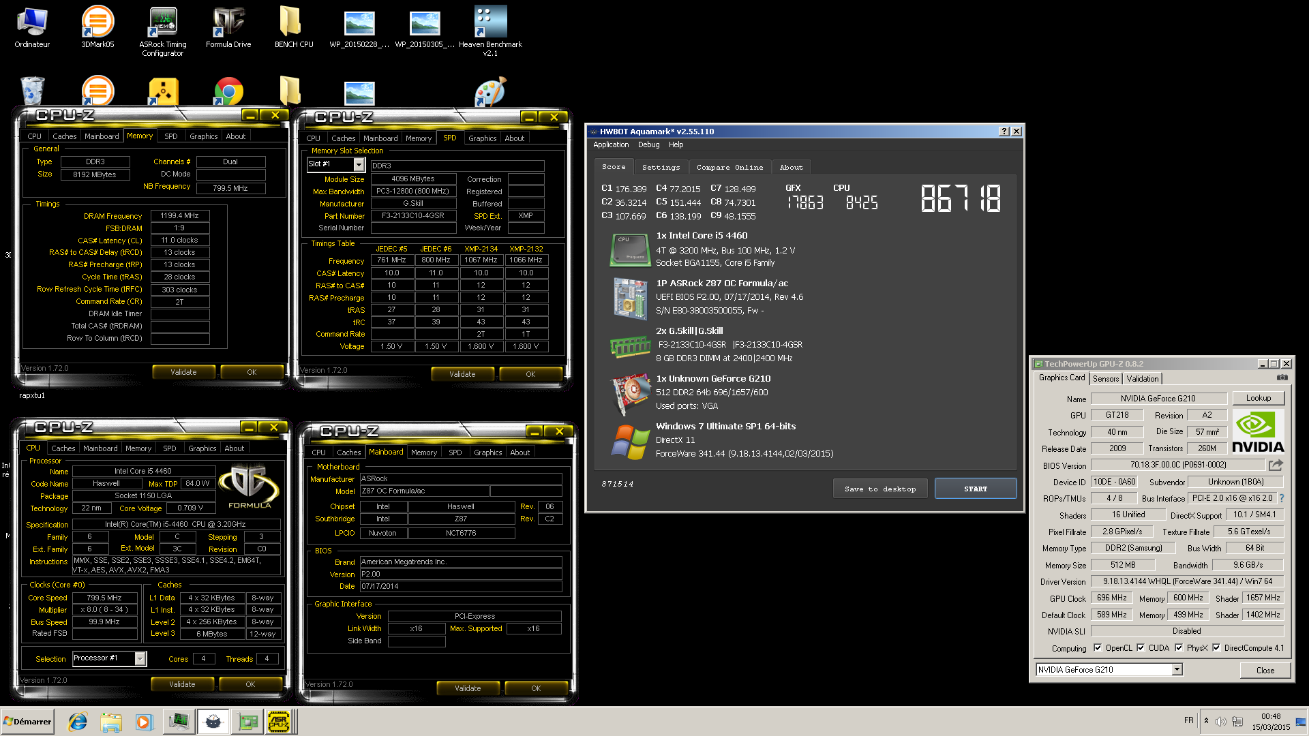Open the Debug menu in Aquamark
Screen dimensions: 1309x736
point(648,144)
